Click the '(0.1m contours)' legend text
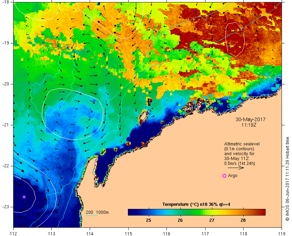292x236 pixels. (239, 149)
